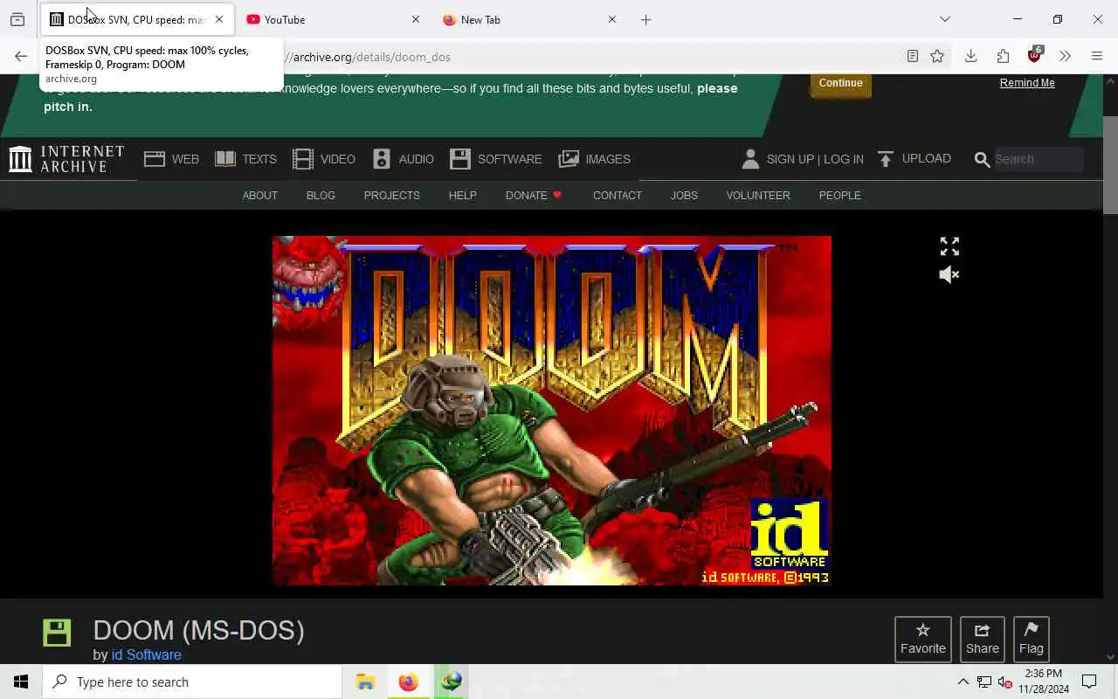1118x699 pixels.
Task: Open the JOBS link
Action: point(684,196)
